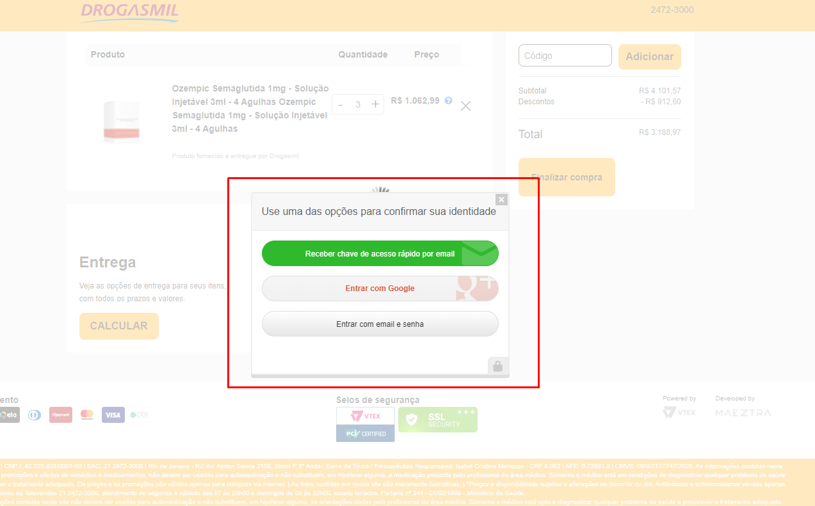Click Finalizar compra button
This screenshot has width=815, height=506.
[x=567, y=177]
